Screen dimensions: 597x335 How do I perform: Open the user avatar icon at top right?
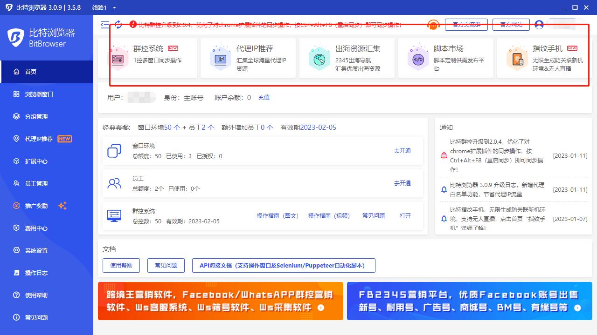tap(540, 25)
